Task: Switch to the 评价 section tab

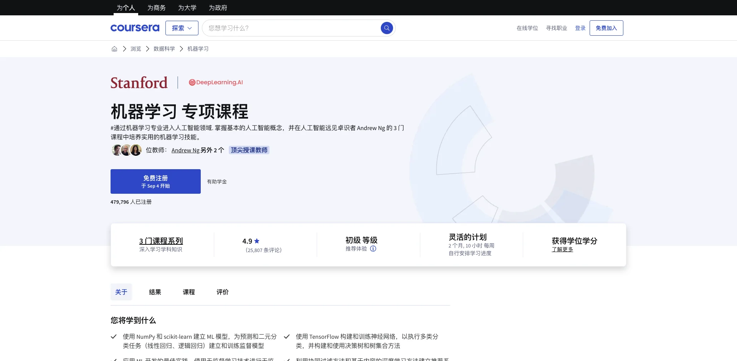Action: coord(223,292)
